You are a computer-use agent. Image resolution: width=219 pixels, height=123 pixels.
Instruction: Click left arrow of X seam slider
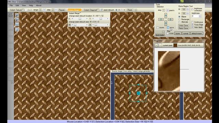point(72,19)
